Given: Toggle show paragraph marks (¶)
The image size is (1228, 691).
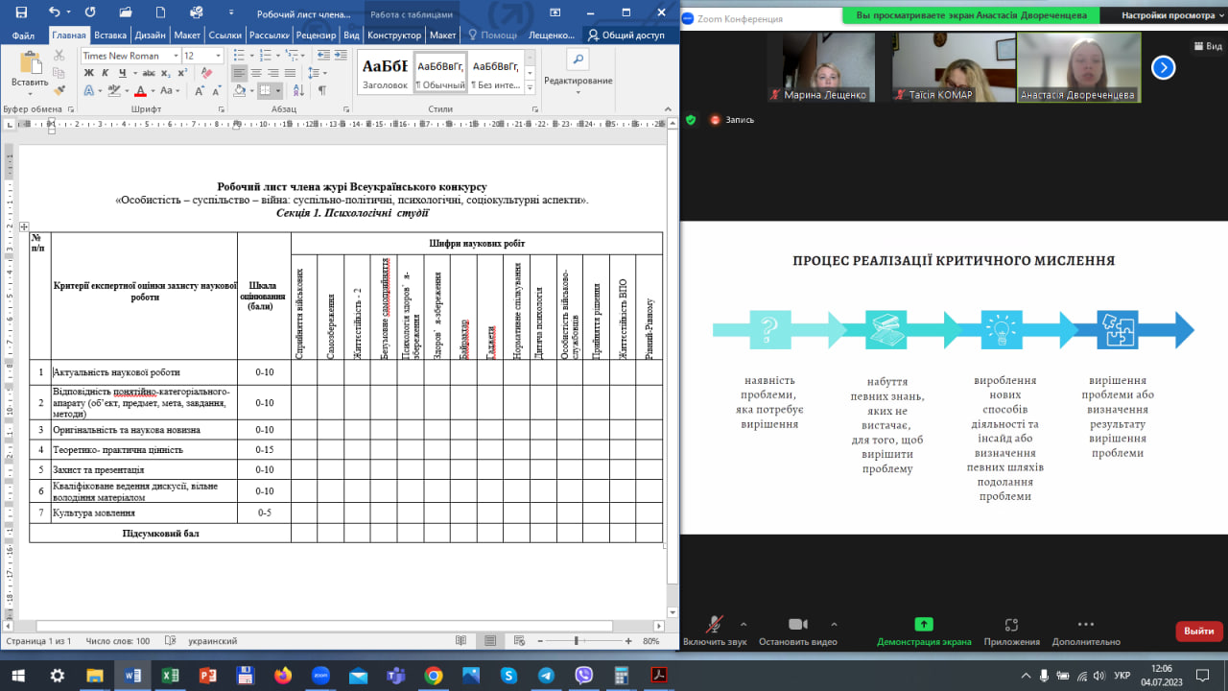Looking at the screenshot, I should click(x=322, y=90).
